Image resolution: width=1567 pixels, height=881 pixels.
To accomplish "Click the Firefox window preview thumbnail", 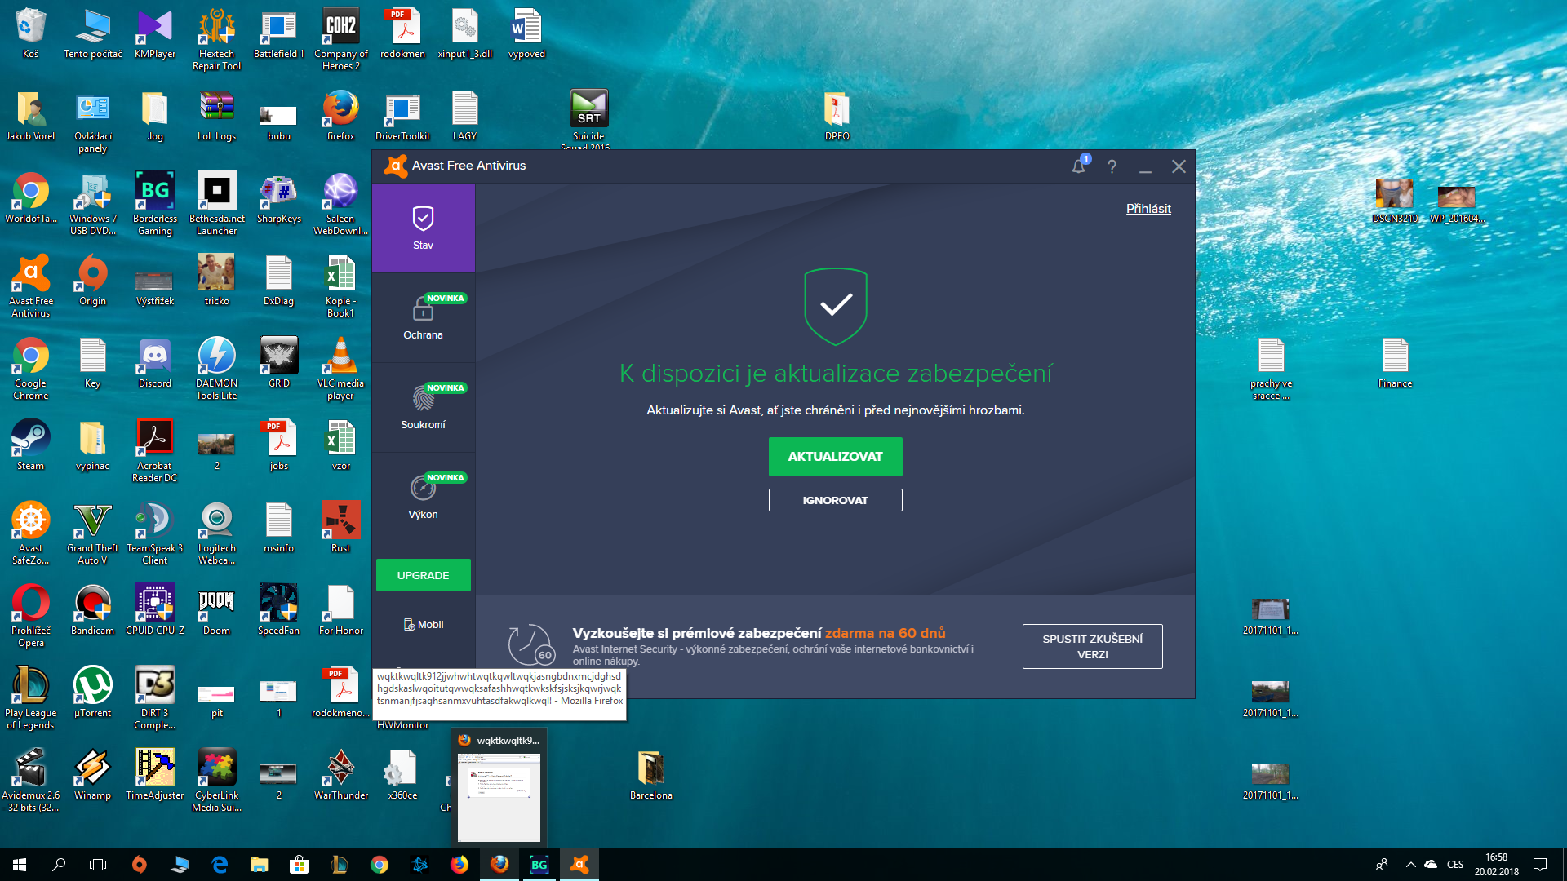I will [499, 796].
